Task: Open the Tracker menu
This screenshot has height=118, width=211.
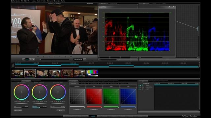Action: [x=63, y=1]
